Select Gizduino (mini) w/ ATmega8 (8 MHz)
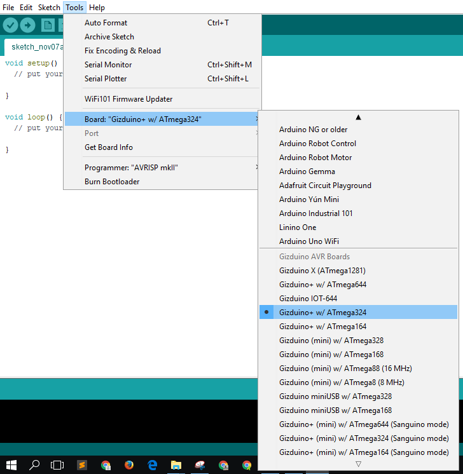 click(x=358, y=382)
